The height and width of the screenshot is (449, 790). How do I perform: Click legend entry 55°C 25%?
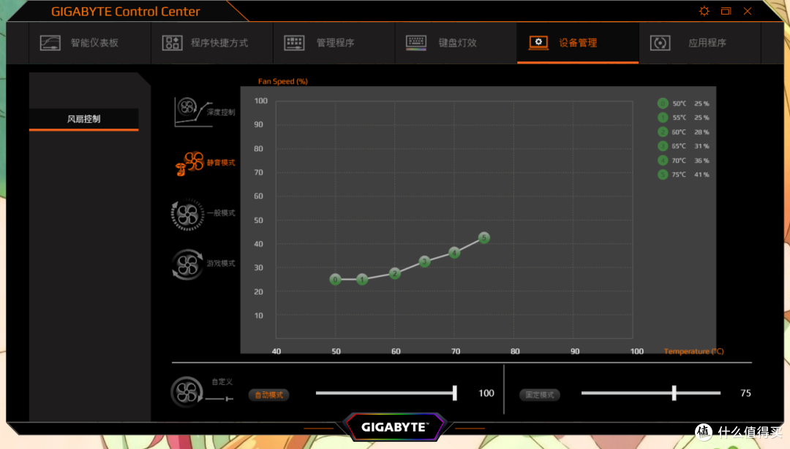click(x=684, y=118)
